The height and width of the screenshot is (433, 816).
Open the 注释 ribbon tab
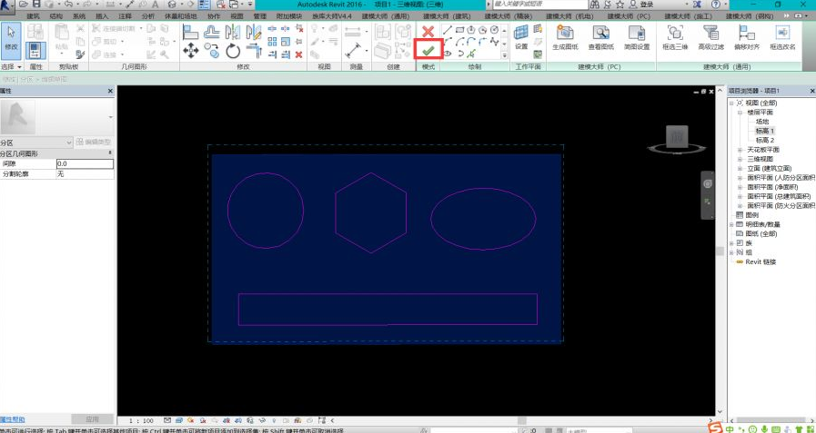point(125,16)
